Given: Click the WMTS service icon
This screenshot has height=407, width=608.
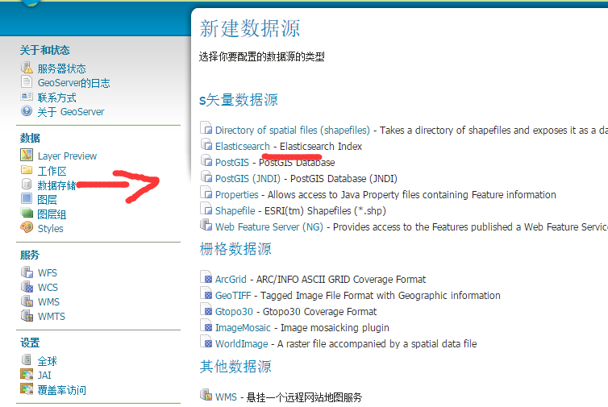Looking at the screenshot, I should pyautogui.click(x=27, y=315).
